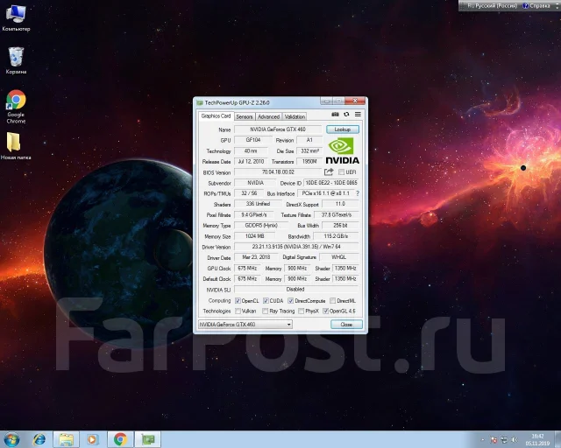Select the Google Chrome desktop shortcut
The width and height of the screenshot is (561, 448).
pos(16,107)
